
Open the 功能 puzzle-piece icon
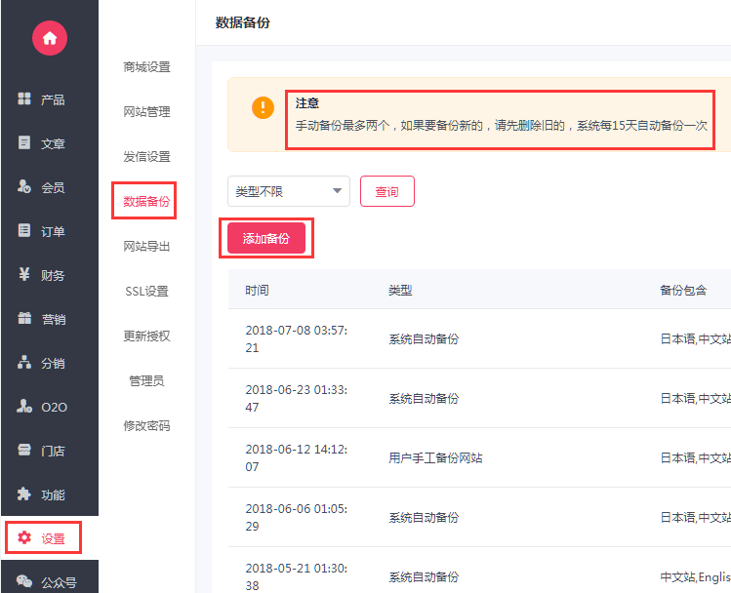(x=24, y=494)
